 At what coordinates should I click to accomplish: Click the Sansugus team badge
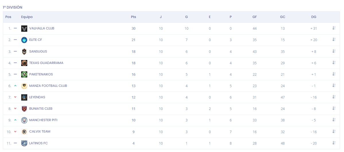[x=24, y=51]
